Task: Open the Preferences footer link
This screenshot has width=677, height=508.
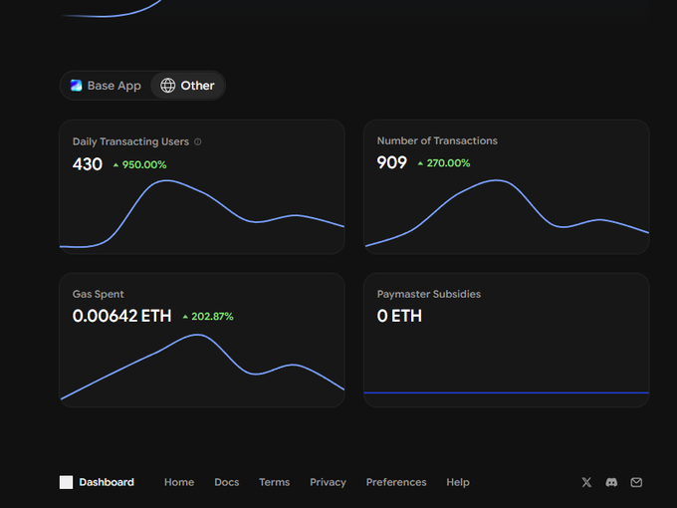Action: coord(396,482)
